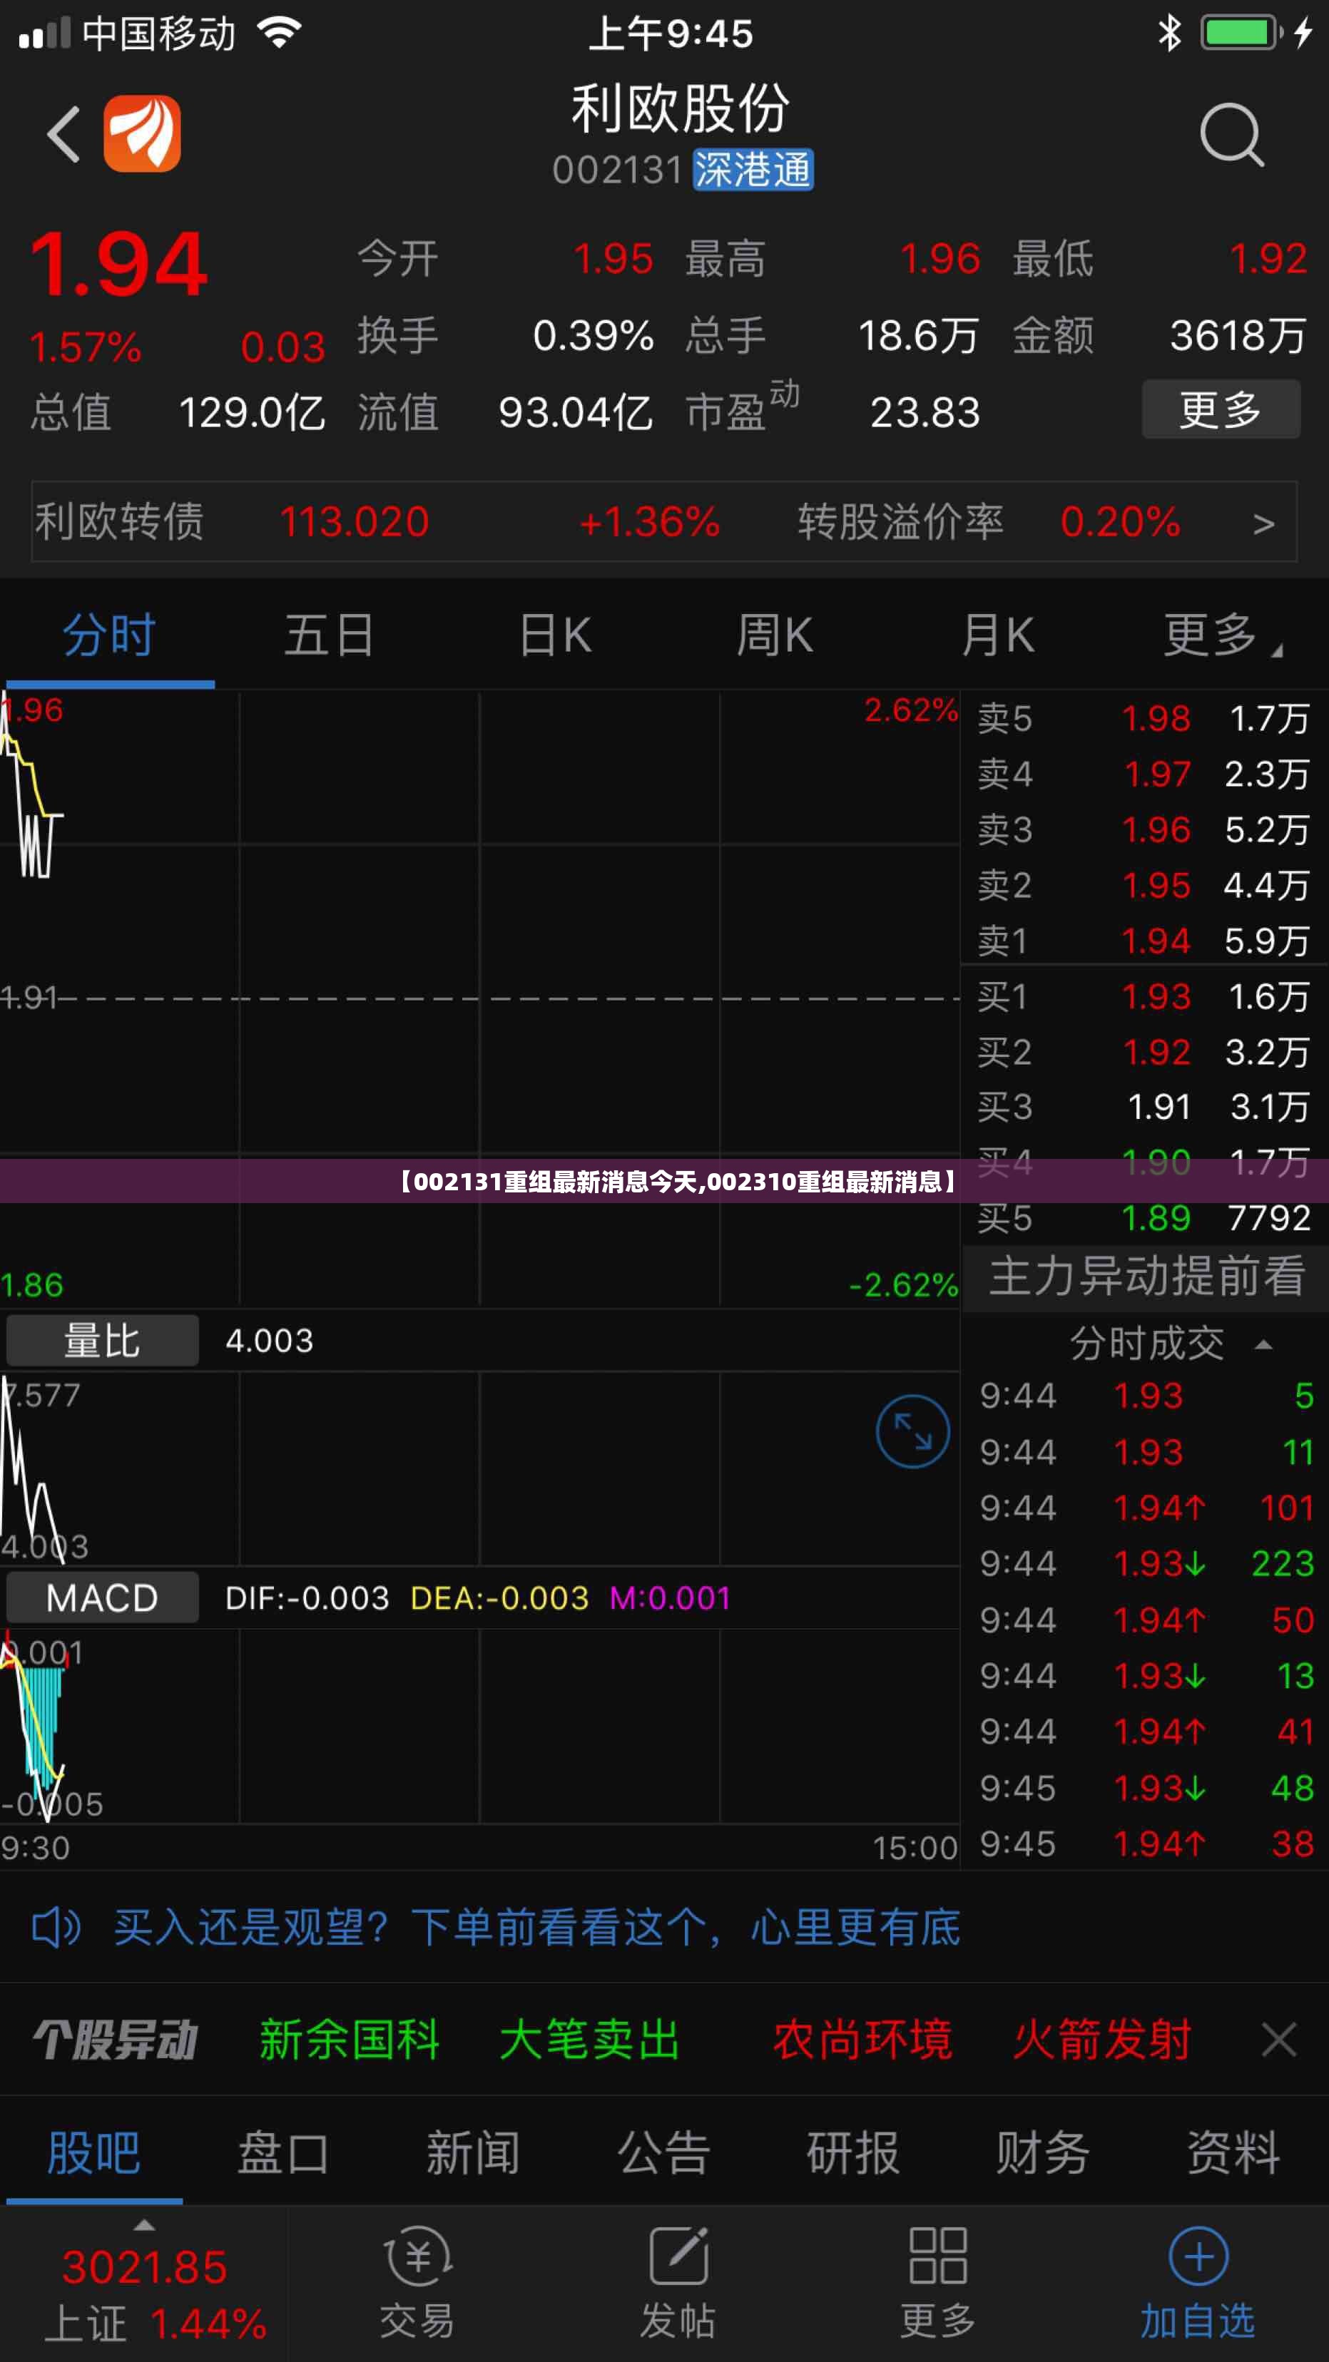Switch to the 分时 chart tab
The image size is (1329, 2362).
tap(110, 635)
